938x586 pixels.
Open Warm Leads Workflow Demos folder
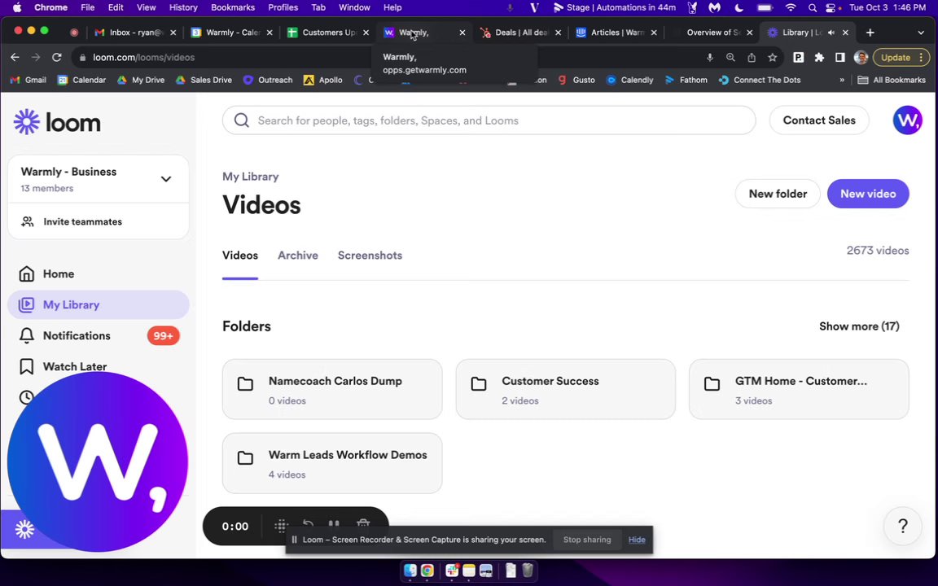[332, 463]
